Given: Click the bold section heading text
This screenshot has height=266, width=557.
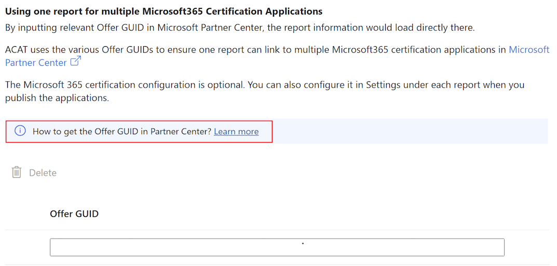Looking at the screenshot, I should click(x=164, y=11).
